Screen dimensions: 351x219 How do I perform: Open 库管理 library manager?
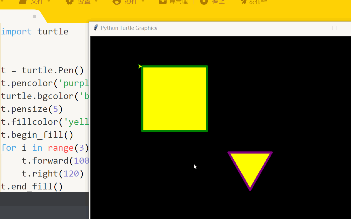(173, 2)
